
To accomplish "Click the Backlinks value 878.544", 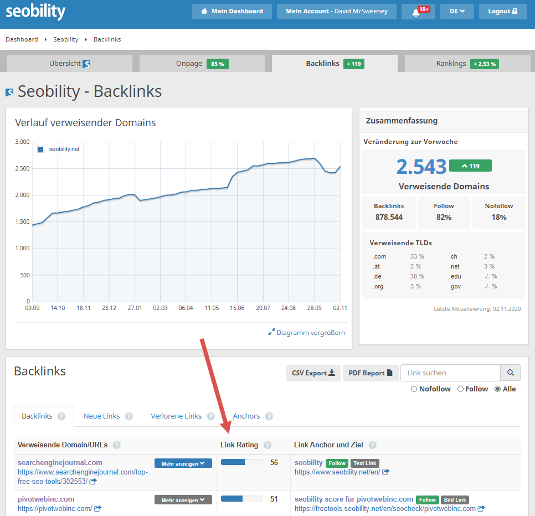I will coord(389,217).
